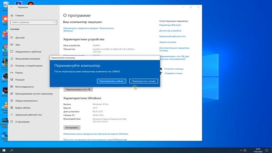Click the red tray icon beside the chevron

(x=245, y=150)
